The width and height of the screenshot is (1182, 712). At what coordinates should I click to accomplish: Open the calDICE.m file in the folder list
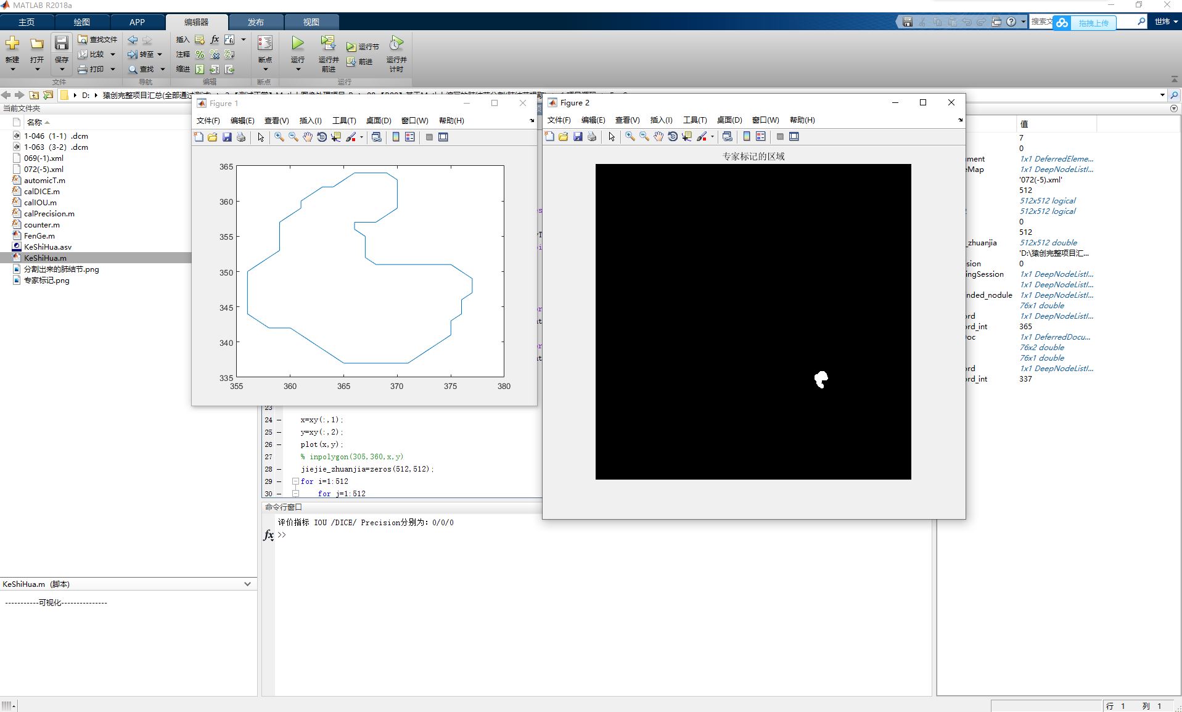[x=42, y=191]
